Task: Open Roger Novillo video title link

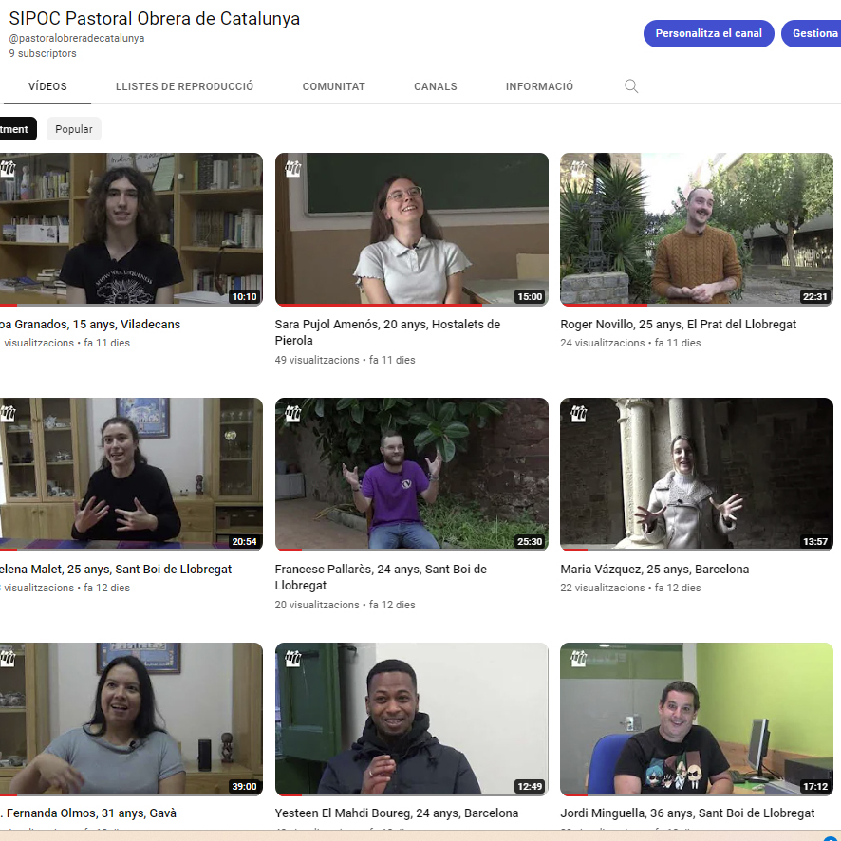Action: click(x=678, y=325)
